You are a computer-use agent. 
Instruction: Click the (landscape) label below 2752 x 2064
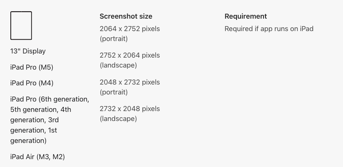pos(118,65)
